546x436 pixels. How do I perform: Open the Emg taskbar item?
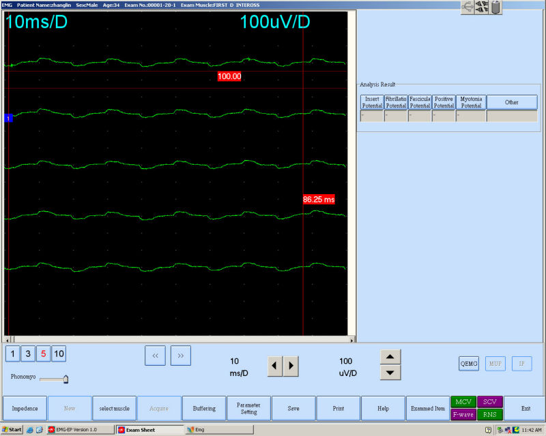click(x=219, y=430)
